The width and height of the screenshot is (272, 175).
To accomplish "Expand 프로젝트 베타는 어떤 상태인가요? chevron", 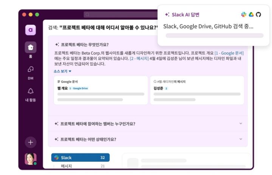I will tap(241, 139).
